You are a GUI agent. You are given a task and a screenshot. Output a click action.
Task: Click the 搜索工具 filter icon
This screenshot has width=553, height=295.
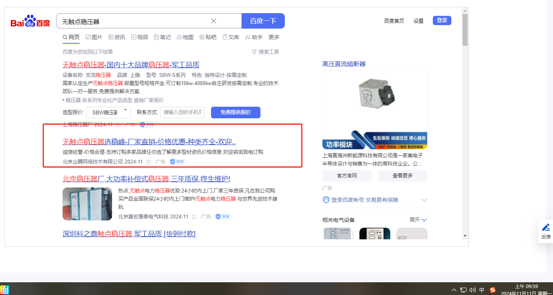coord(254,52)
